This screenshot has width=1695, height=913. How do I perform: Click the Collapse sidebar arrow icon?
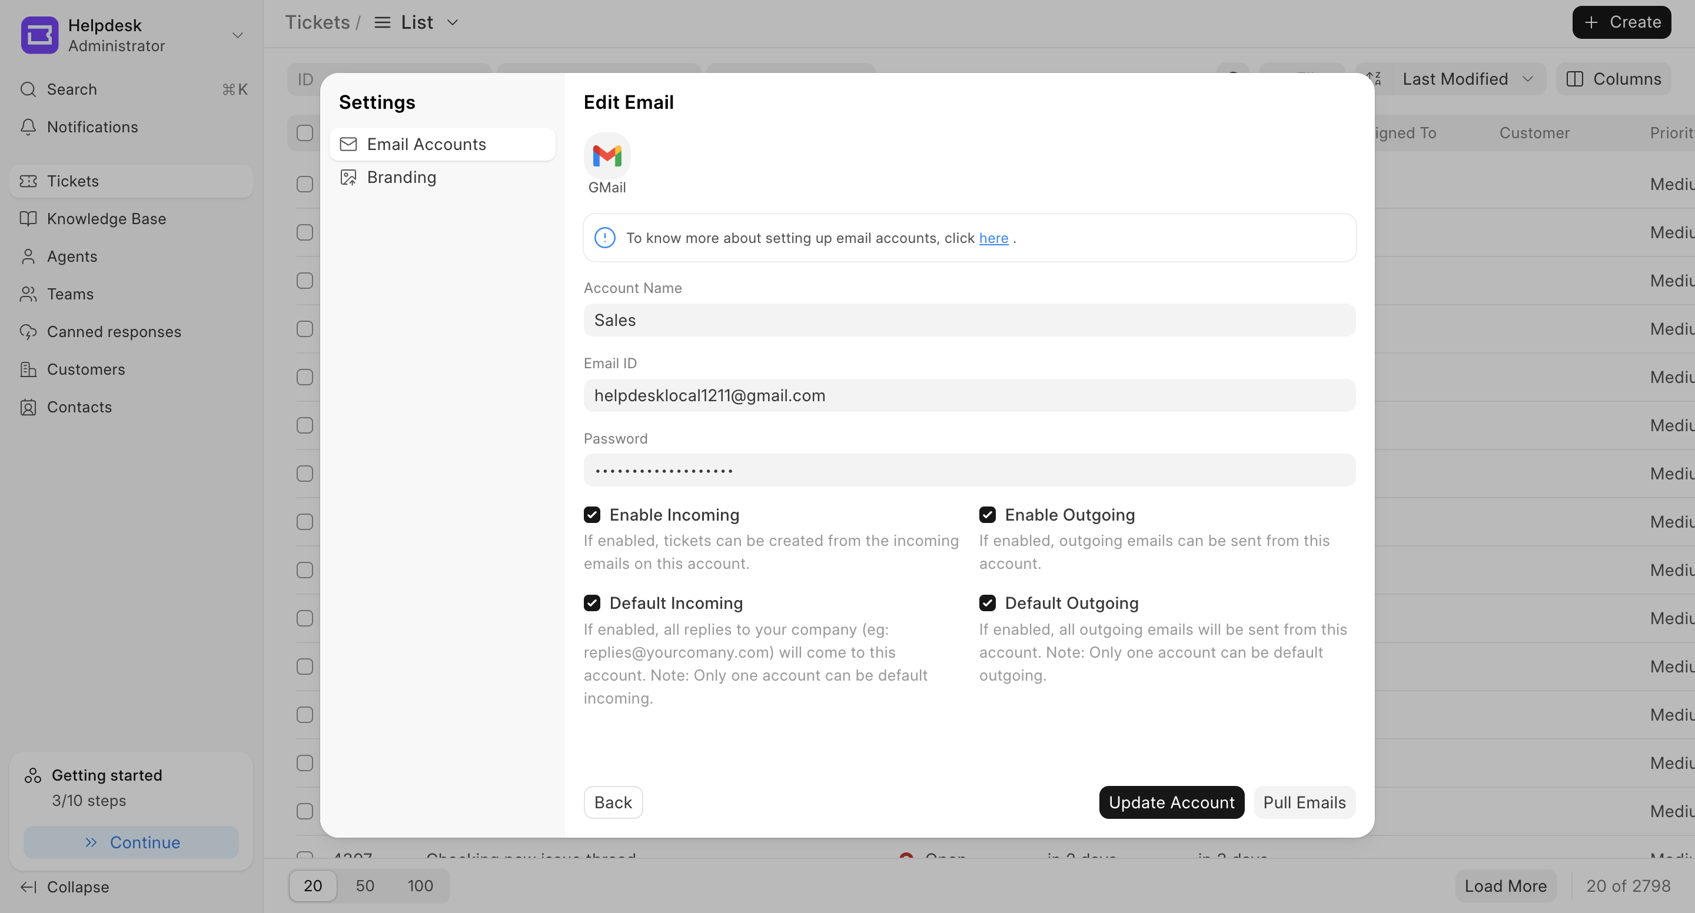point(28,887)
